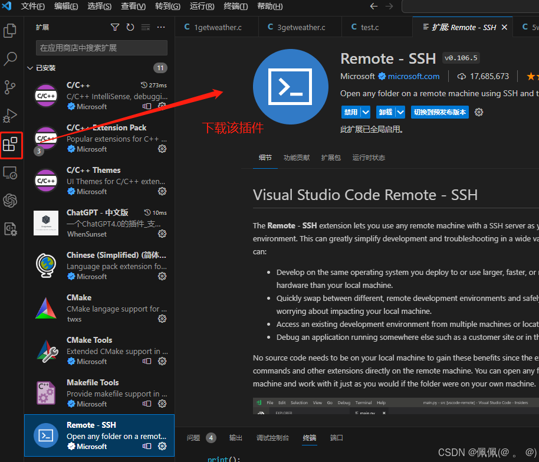The image size is (539, 462).
Task: Select the 运行时状态 tab
Action: click(x=369, y=158)
